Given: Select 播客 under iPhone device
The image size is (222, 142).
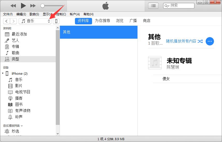Looking at the screenshot, I should 19,98.
